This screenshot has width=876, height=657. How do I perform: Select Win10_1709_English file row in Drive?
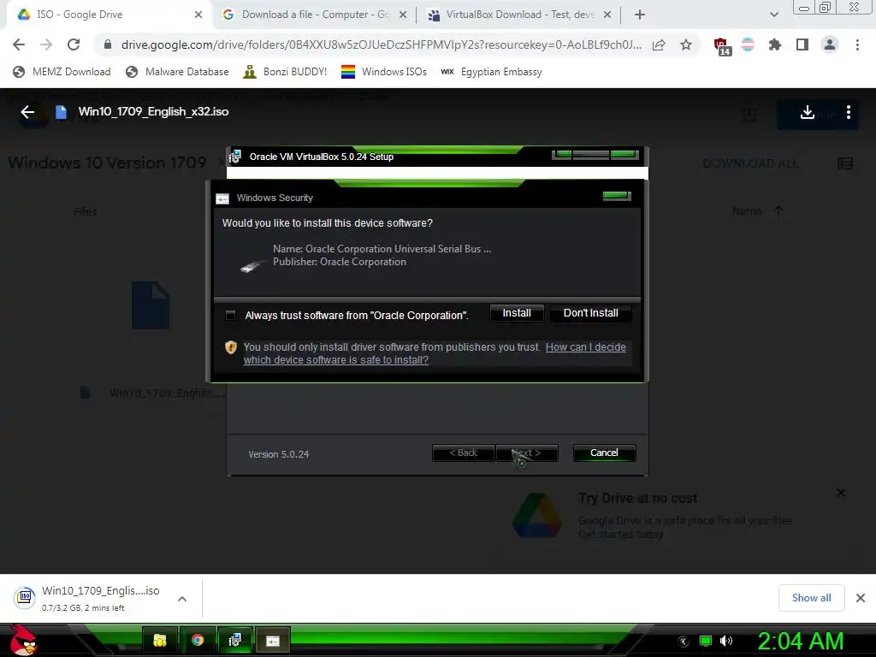(152, 393)
